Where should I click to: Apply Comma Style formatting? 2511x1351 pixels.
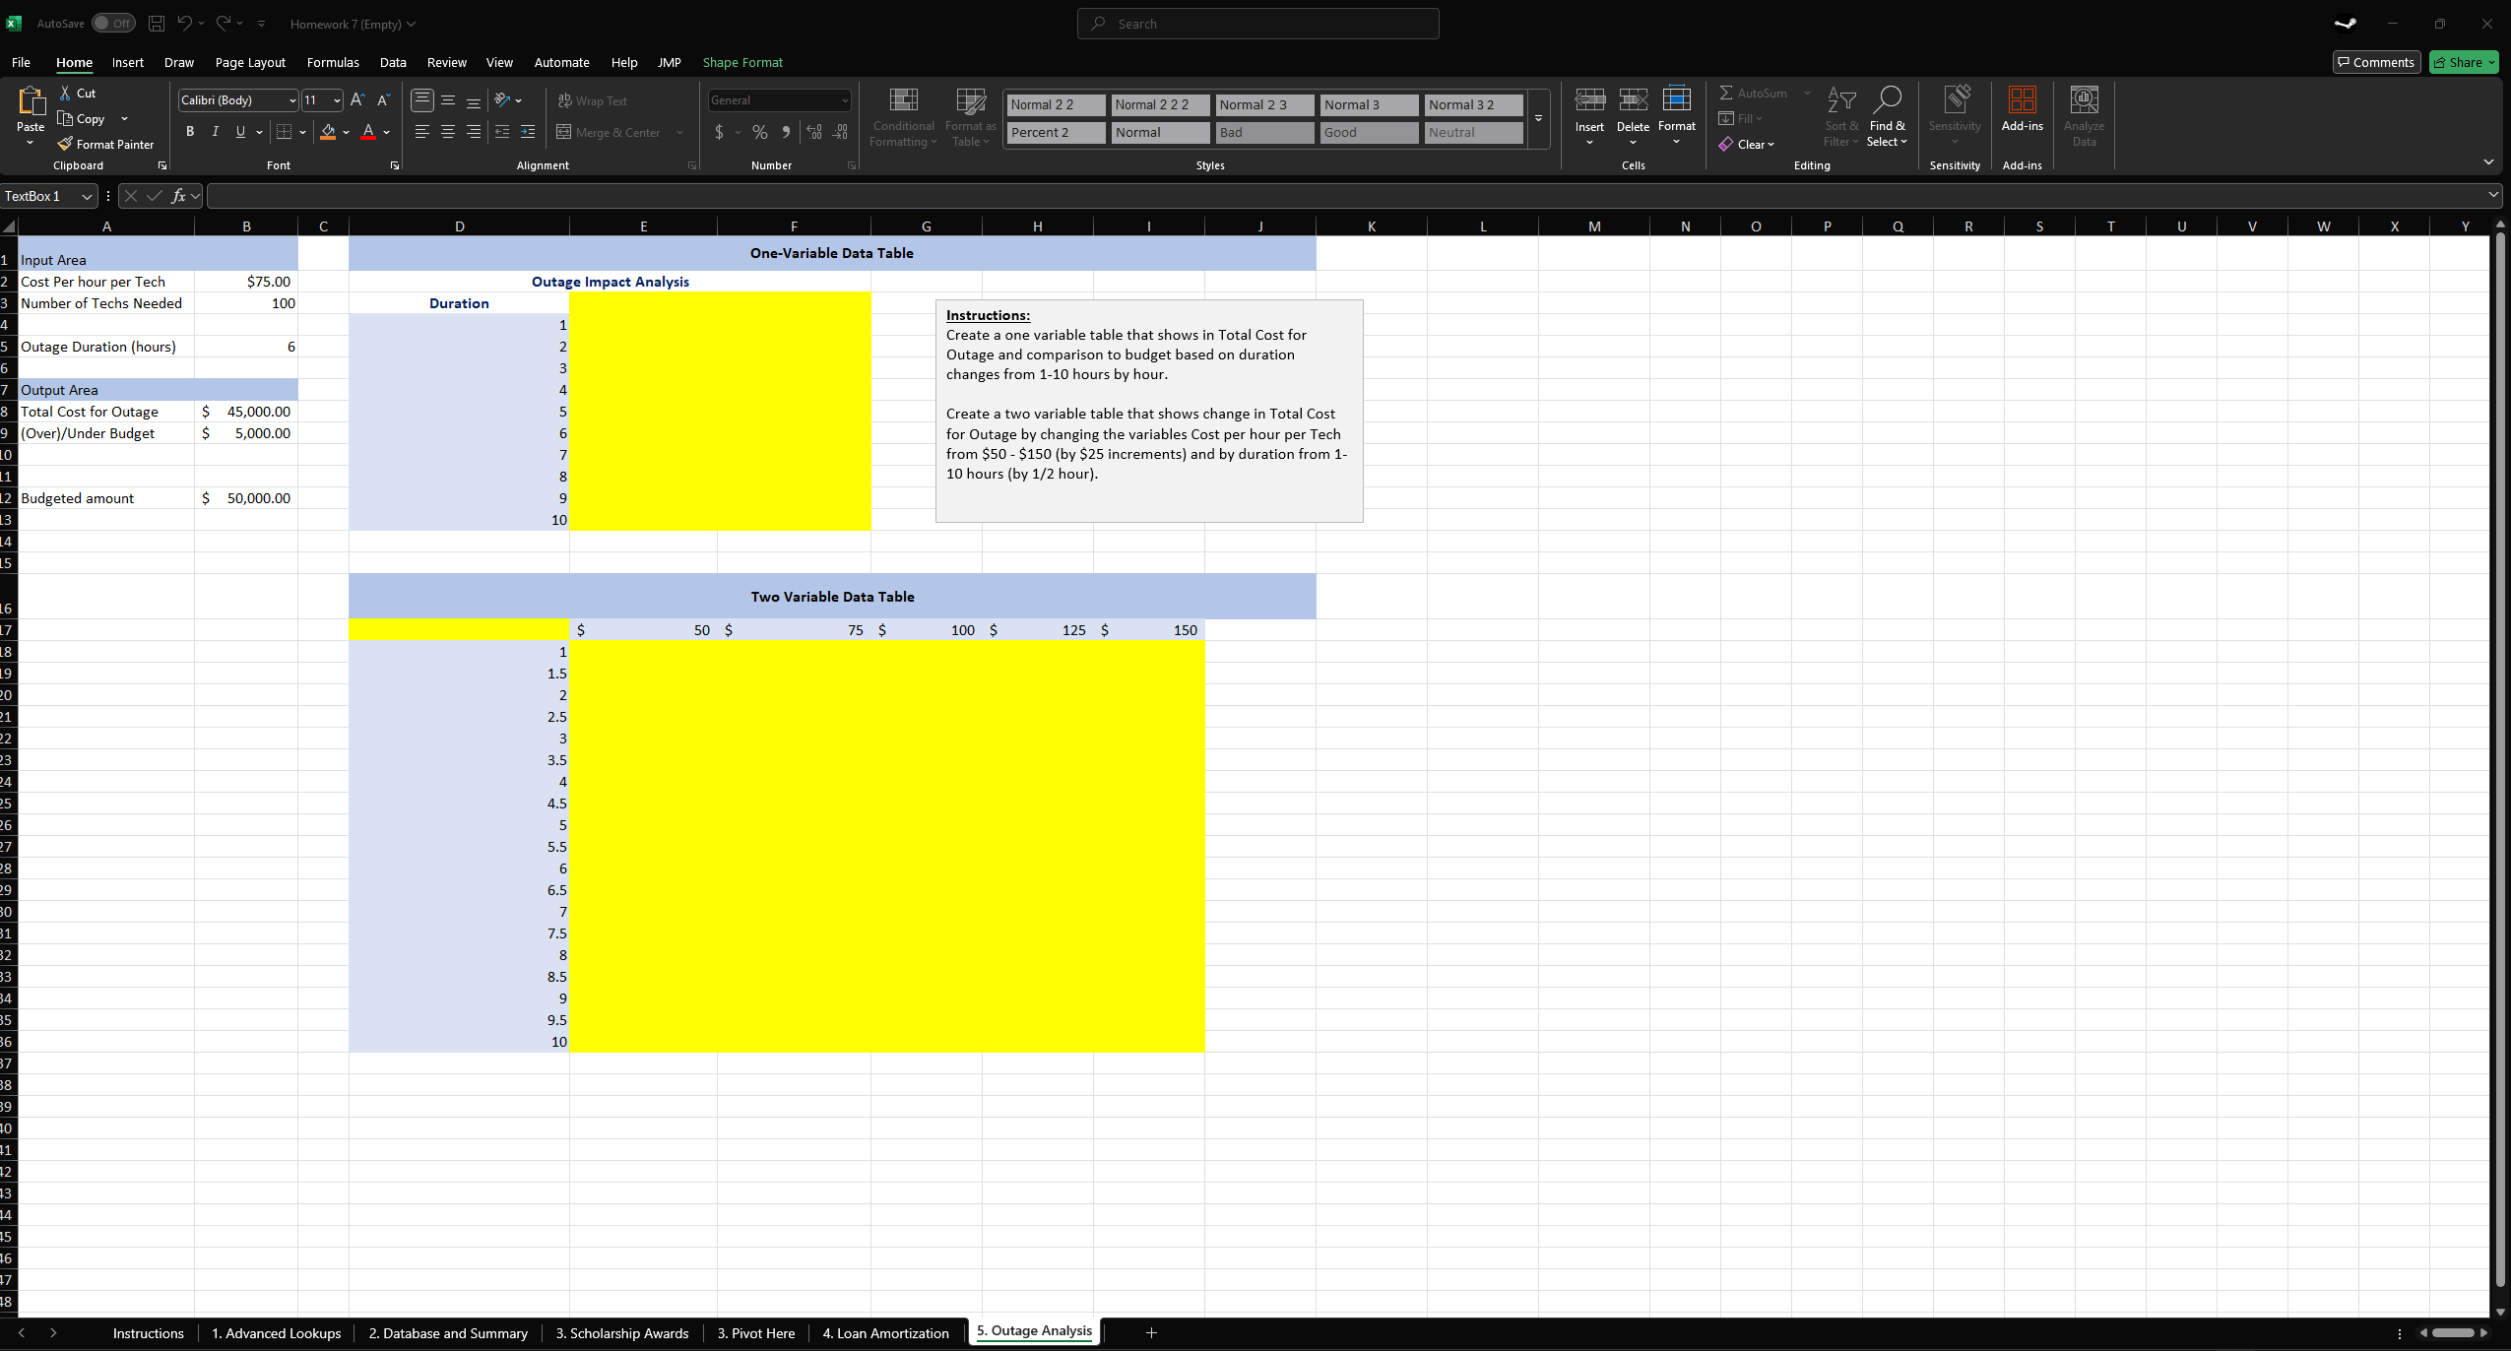[x=786, y=131]
